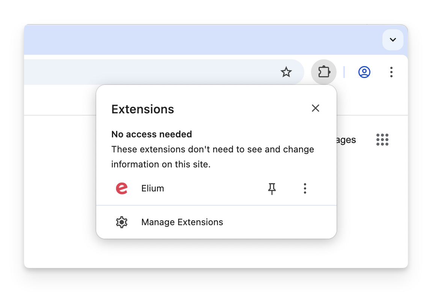
Task: Click the No access needed label
Action: (151, 134)
